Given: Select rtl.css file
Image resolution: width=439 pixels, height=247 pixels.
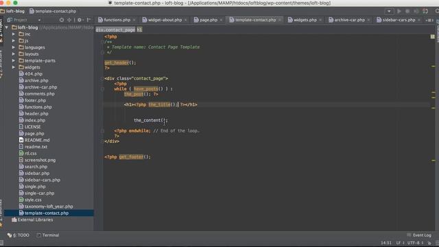Looking at the screenshot, I should click(x=30, y=154).
